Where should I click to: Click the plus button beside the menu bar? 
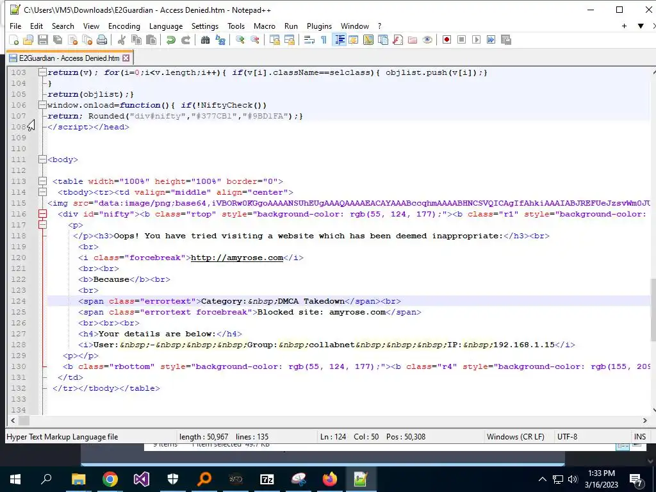pos(624,26)
